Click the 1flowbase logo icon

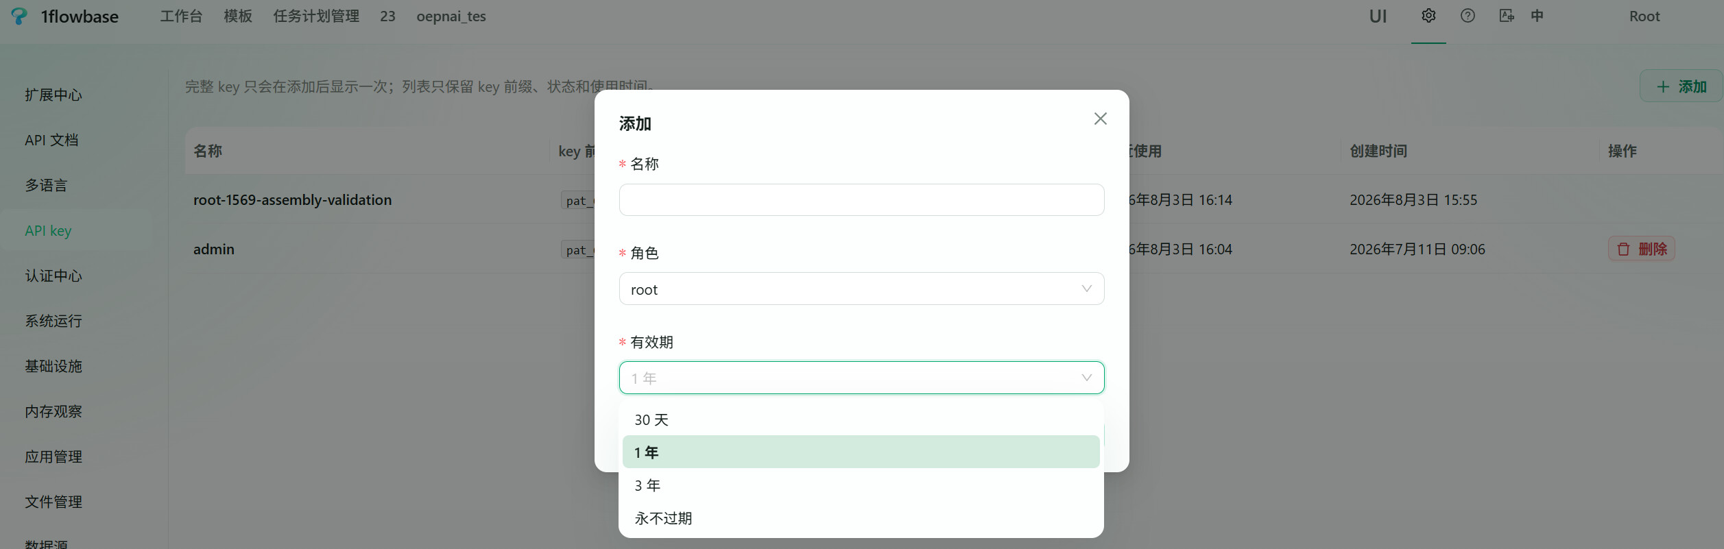[x=20, y=16]
